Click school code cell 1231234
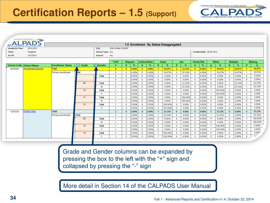270x203 pixels. point(15,112)
